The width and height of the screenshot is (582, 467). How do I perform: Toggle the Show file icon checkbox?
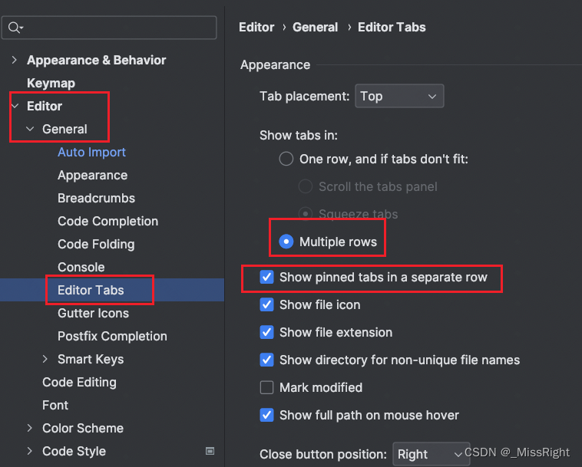coord(267,304)
